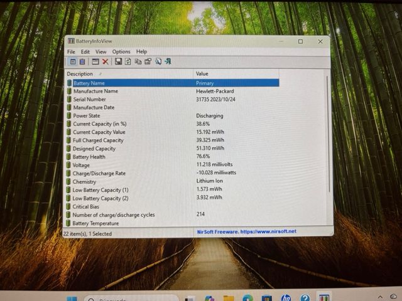
Task: Open the Microsoft Edge taskbar icon
Action: point(247,298)
